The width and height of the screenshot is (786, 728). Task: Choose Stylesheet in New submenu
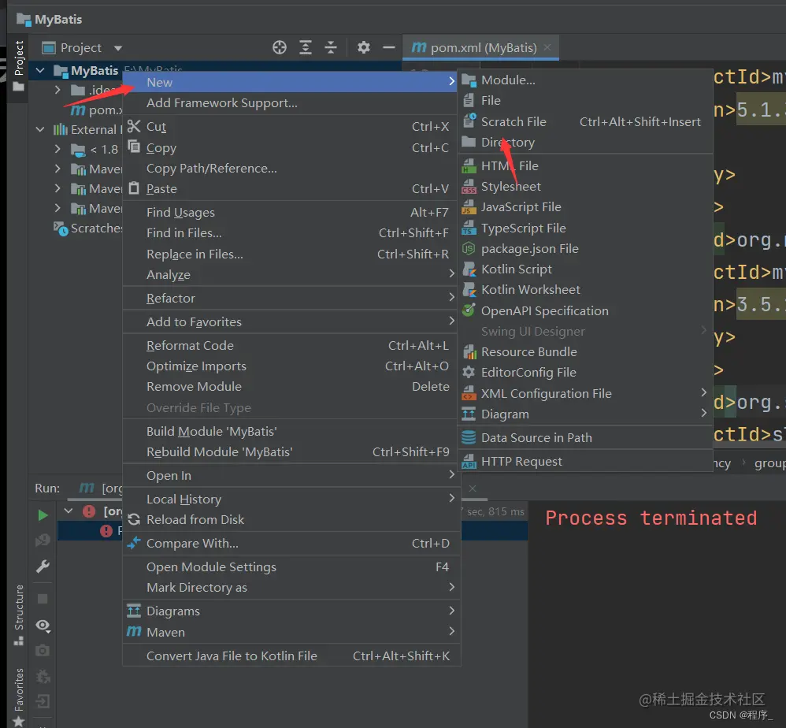tap(585, 187)
